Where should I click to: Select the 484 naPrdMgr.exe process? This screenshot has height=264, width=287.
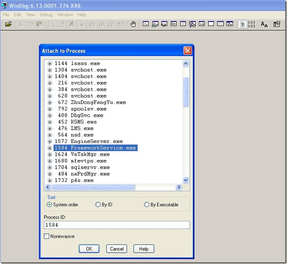pyautogui.click(x=82, y=174)
